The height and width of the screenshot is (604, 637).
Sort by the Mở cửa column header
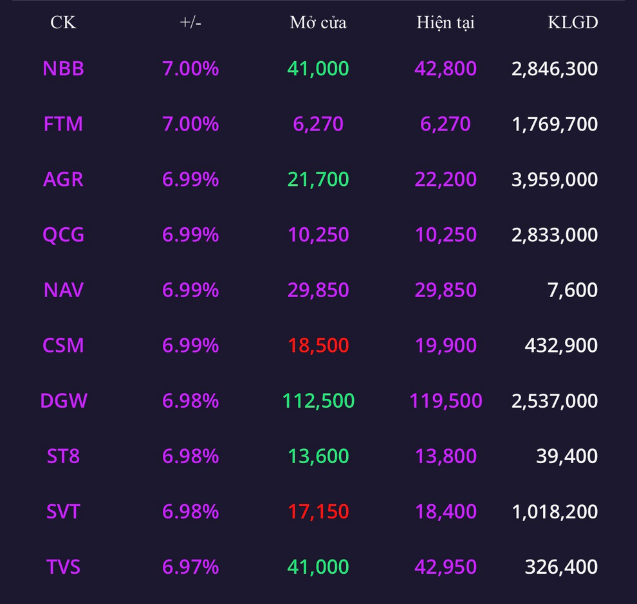pyautogui.click(x=318, y=23)
